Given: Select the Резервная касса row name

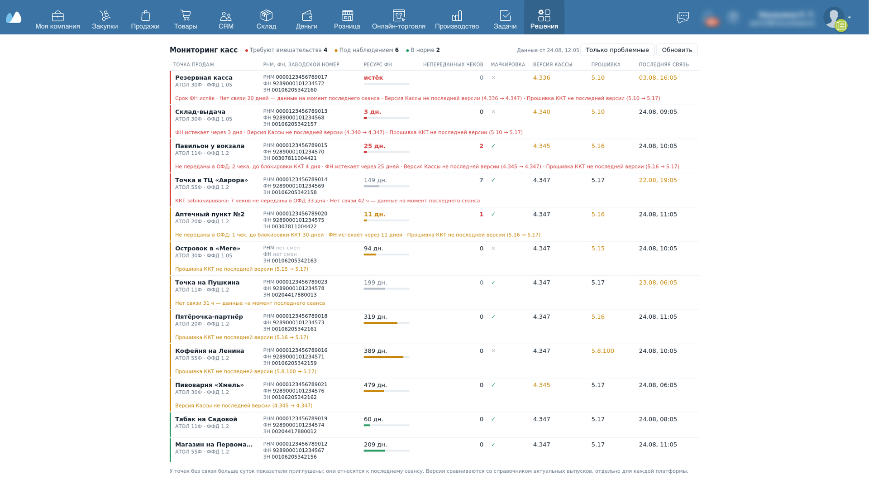Looking at the screenshot, I should click(204, 78).
